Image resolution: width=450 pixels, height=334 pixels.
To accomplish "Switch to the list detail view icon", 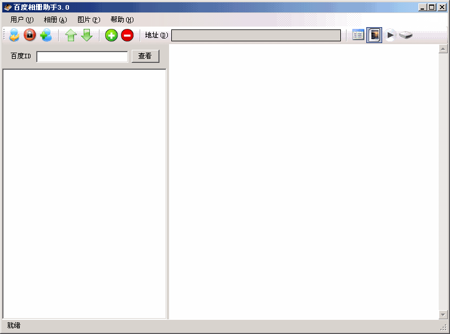I will tap(358, 35).
